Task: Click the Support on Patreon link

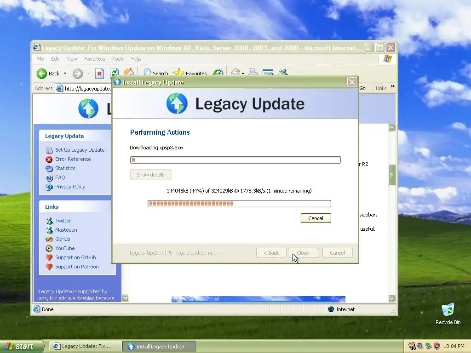Action: (77, 267)
